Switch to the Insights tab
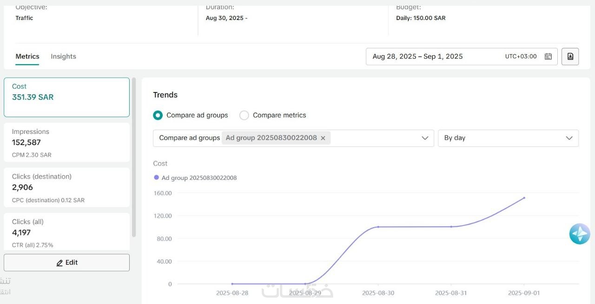 coord(63,57)
